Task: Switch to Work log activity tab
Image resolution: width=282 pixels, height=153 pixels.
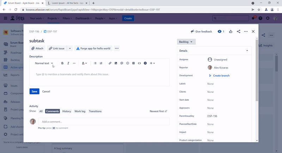Action: 80,111
